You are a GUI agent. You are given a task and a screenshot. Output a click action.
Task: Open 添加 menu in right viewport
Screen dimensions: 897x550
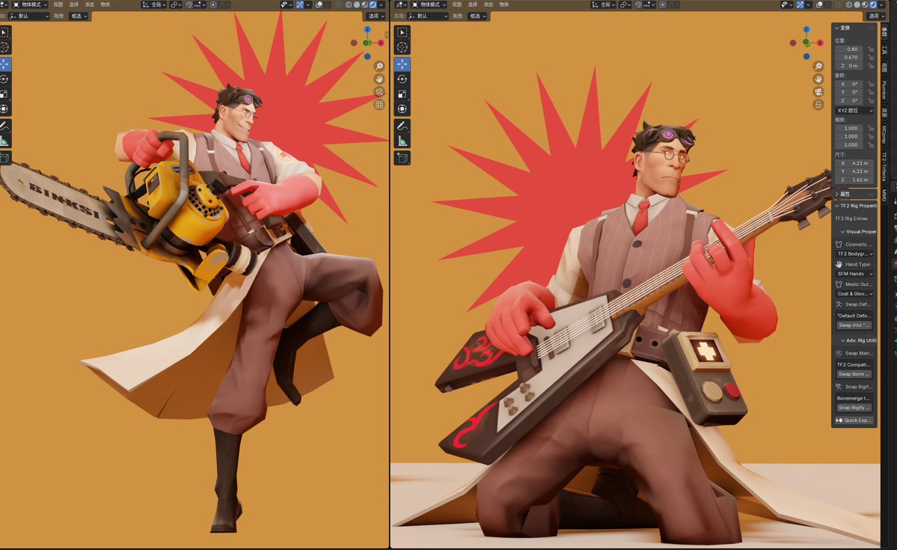tap(489, 4)
